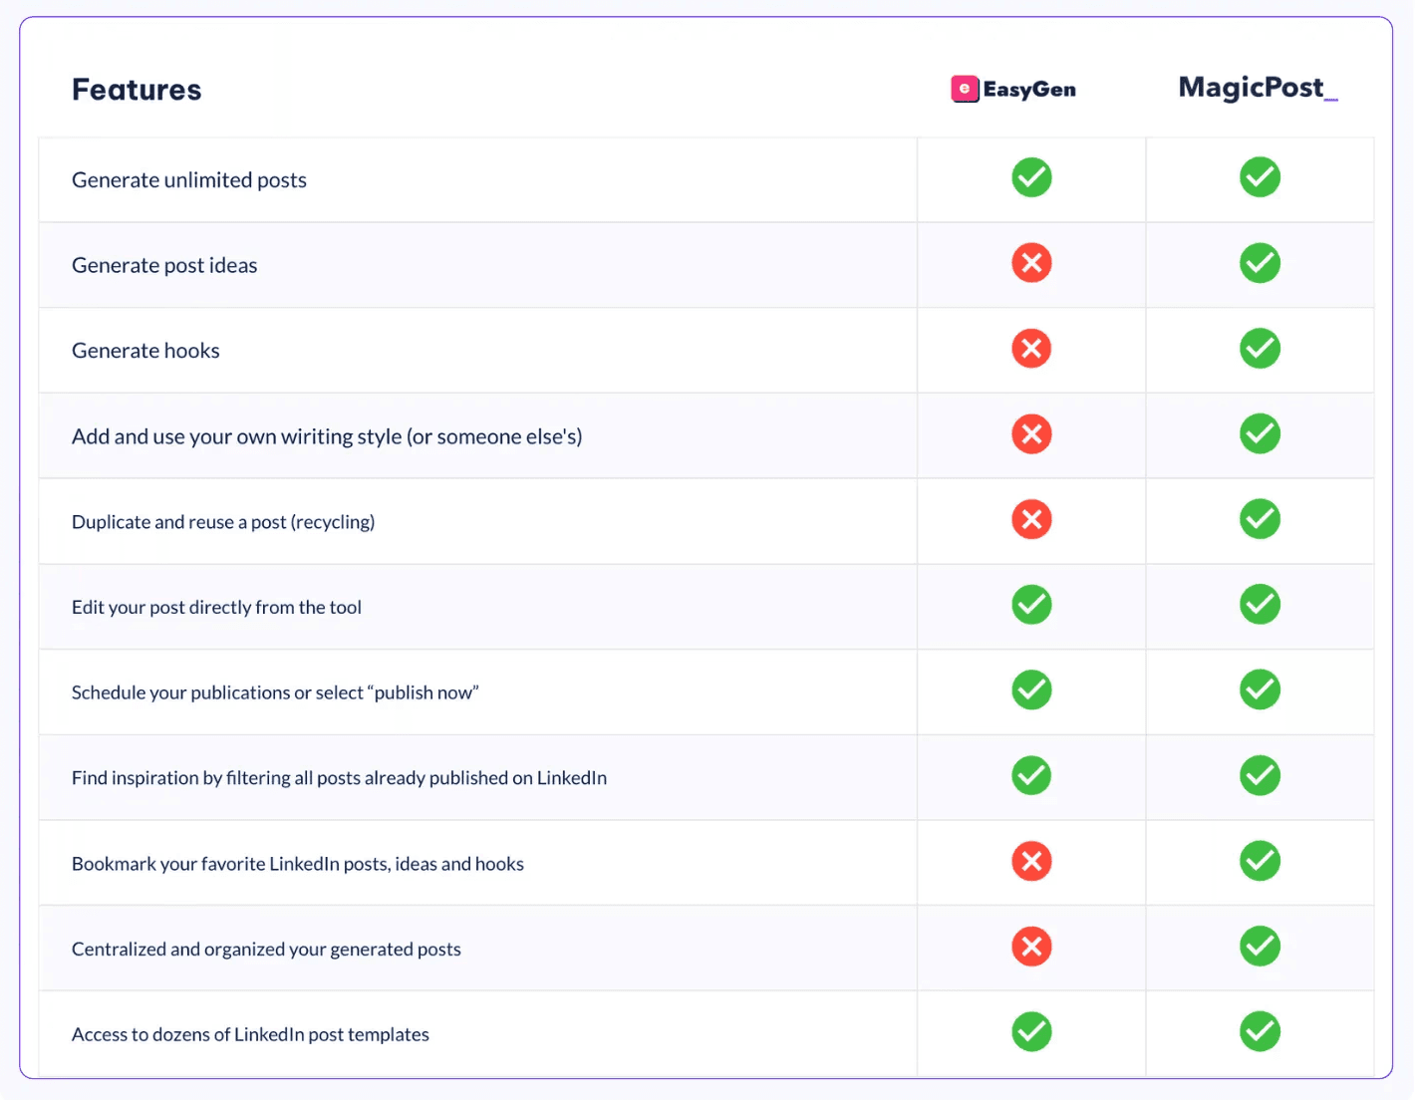Viewport: 1415px width, 1100px height.
Task: Click MagicPost check for Duplicate and reuse row
Action: pyautogui.click(x=1260, y=519)
